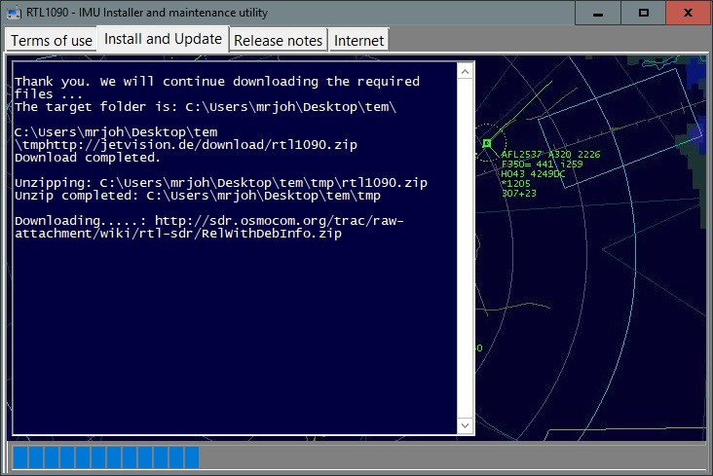Click the 'H043 4249DC' radar label line

click(533, 174)
